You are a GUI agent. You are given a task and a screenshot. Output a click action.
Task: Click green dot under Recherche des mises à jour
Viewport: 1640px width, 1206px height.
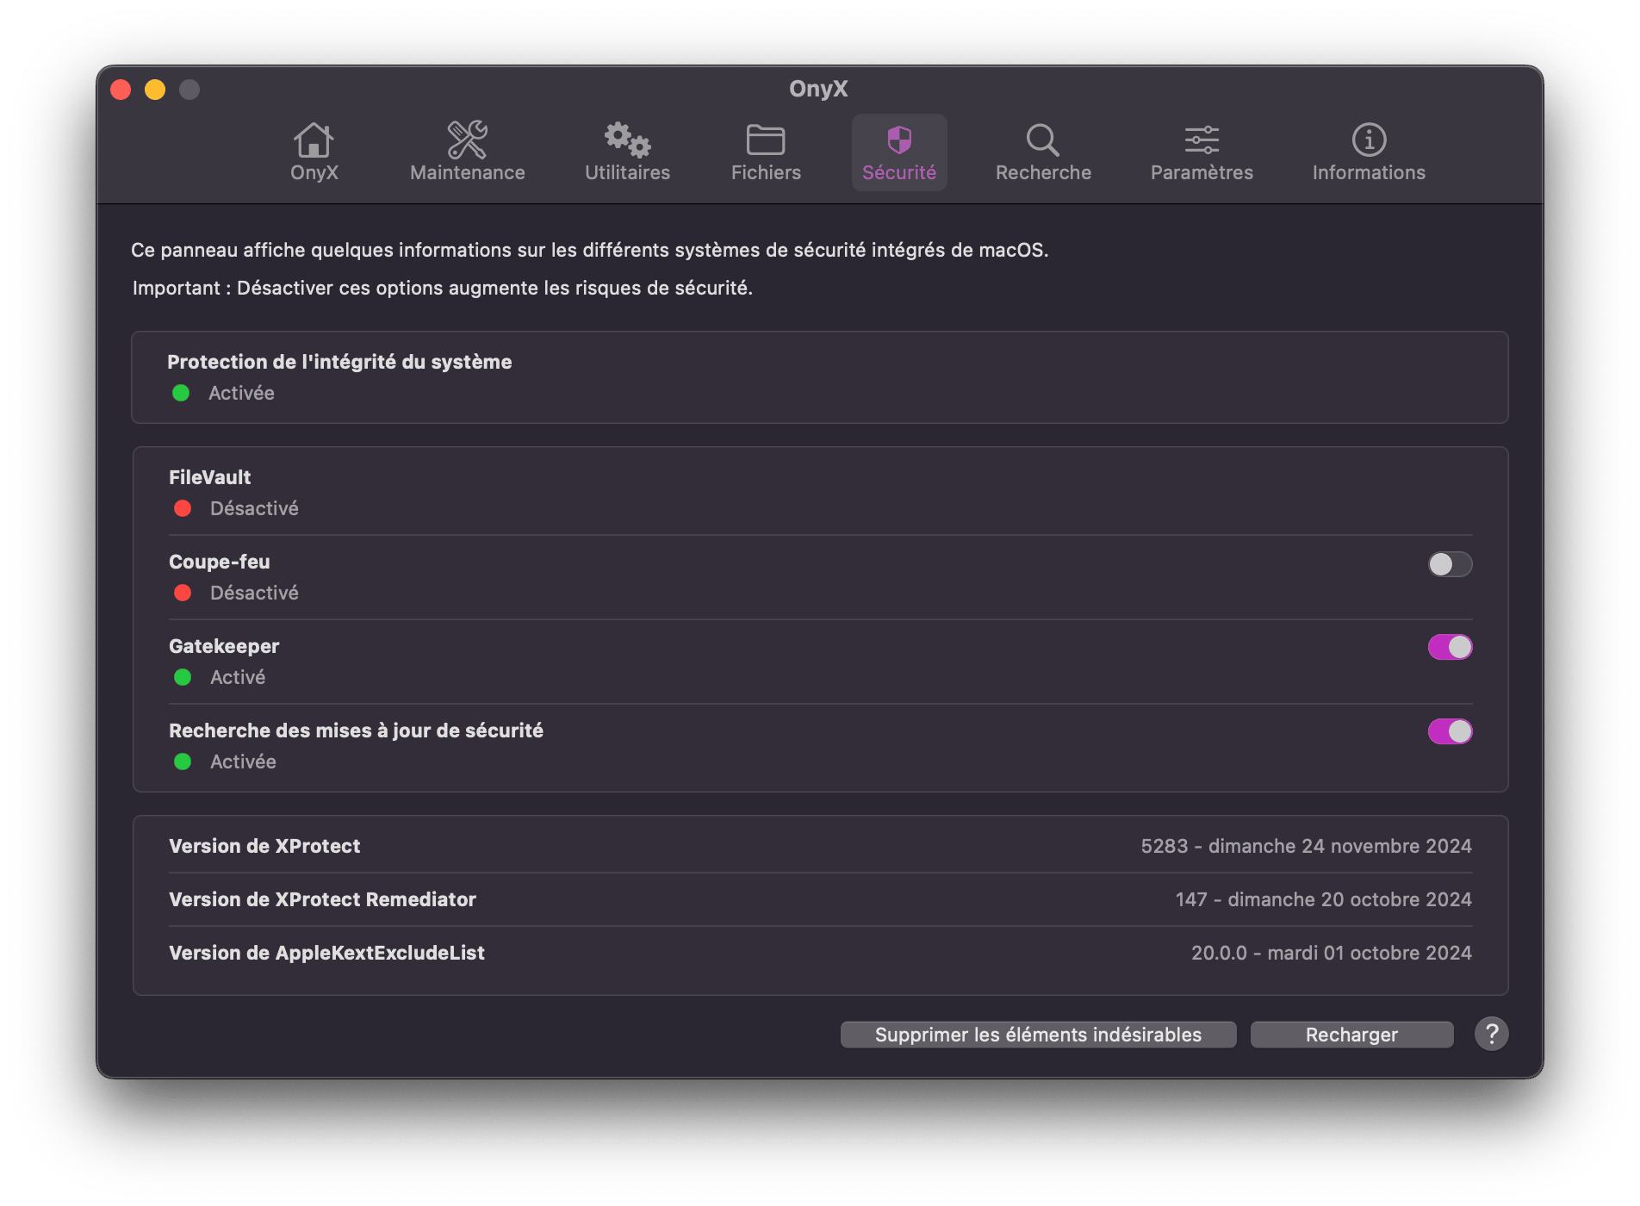pos(183,762)
